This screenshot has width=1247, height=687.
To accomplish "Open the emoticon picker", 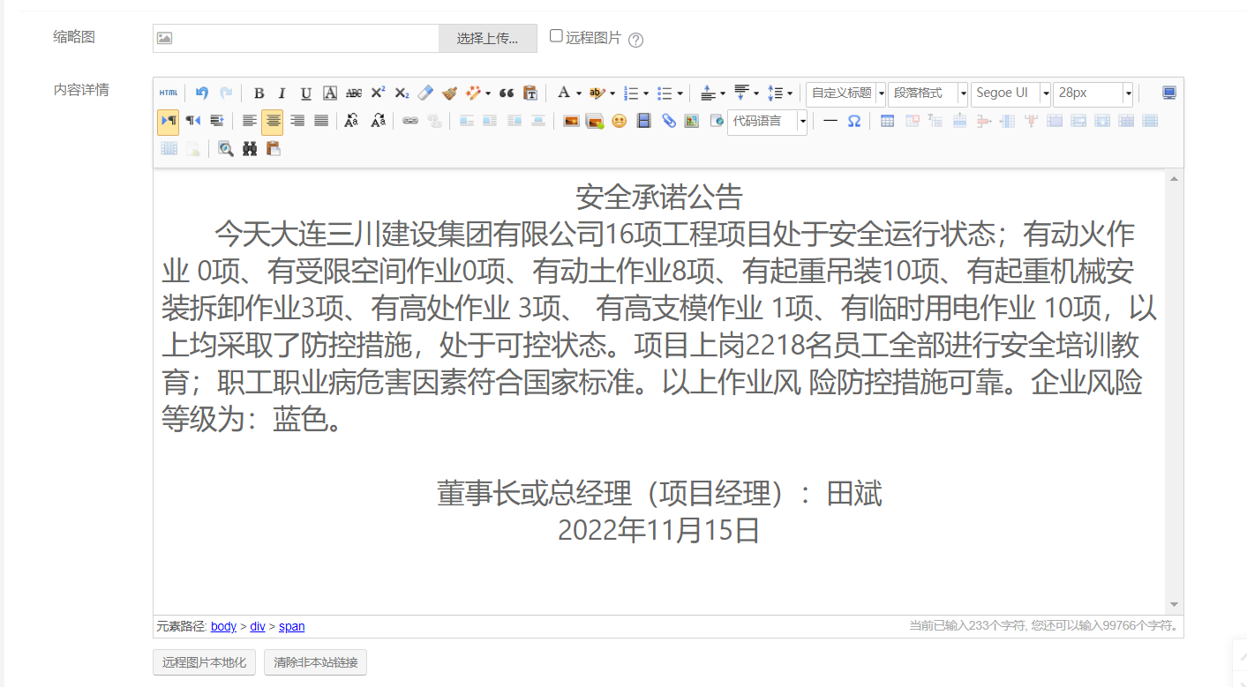I will tap(620, 121).
